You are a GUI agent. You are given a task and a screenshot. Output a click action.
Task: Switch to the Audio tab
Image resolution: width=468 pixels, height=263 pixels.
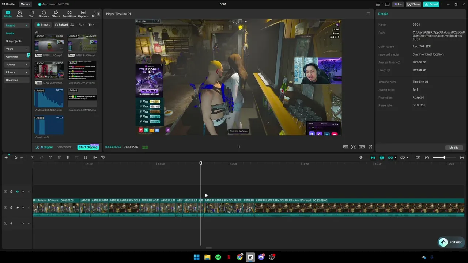click(20, 14)
